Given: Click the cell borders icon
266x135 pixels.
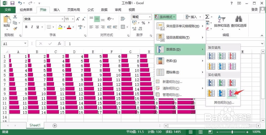Looking at the screenshot, I should [x=49, y=27].
